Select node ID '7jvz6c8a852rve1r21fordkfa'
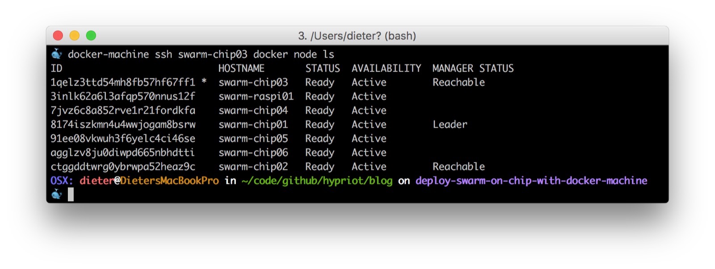The width and height of the screenshot is (715, 269). (x=123, y=110)
